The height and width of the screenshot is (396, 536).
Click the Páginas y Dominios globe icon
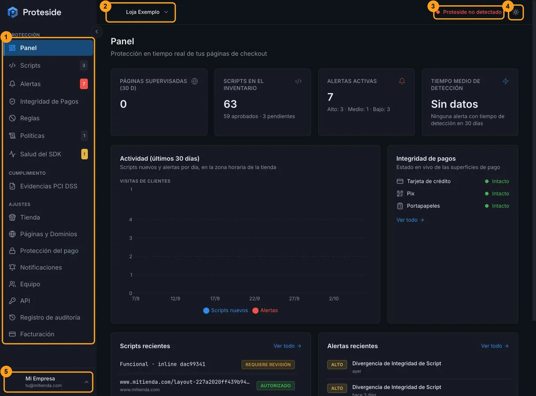click(x=12, y=234)
